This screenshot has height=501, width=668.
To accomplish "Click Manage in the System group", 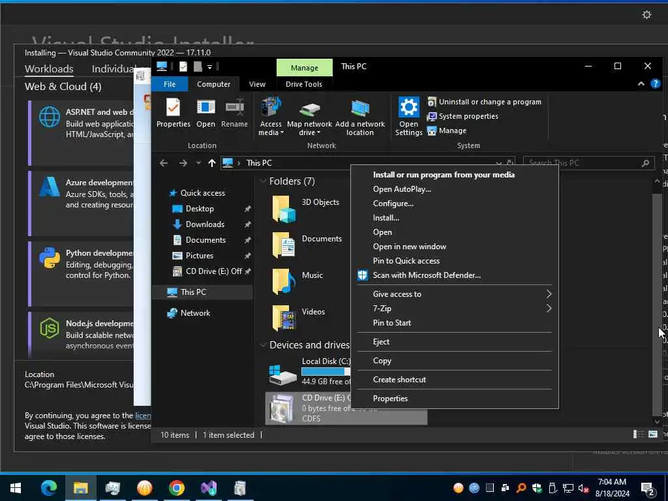I will click(x=447, y=130).
